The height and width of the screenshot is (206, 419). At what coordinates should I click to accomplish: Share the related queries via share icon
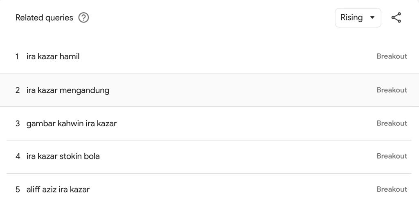click(x=396, y=18)
